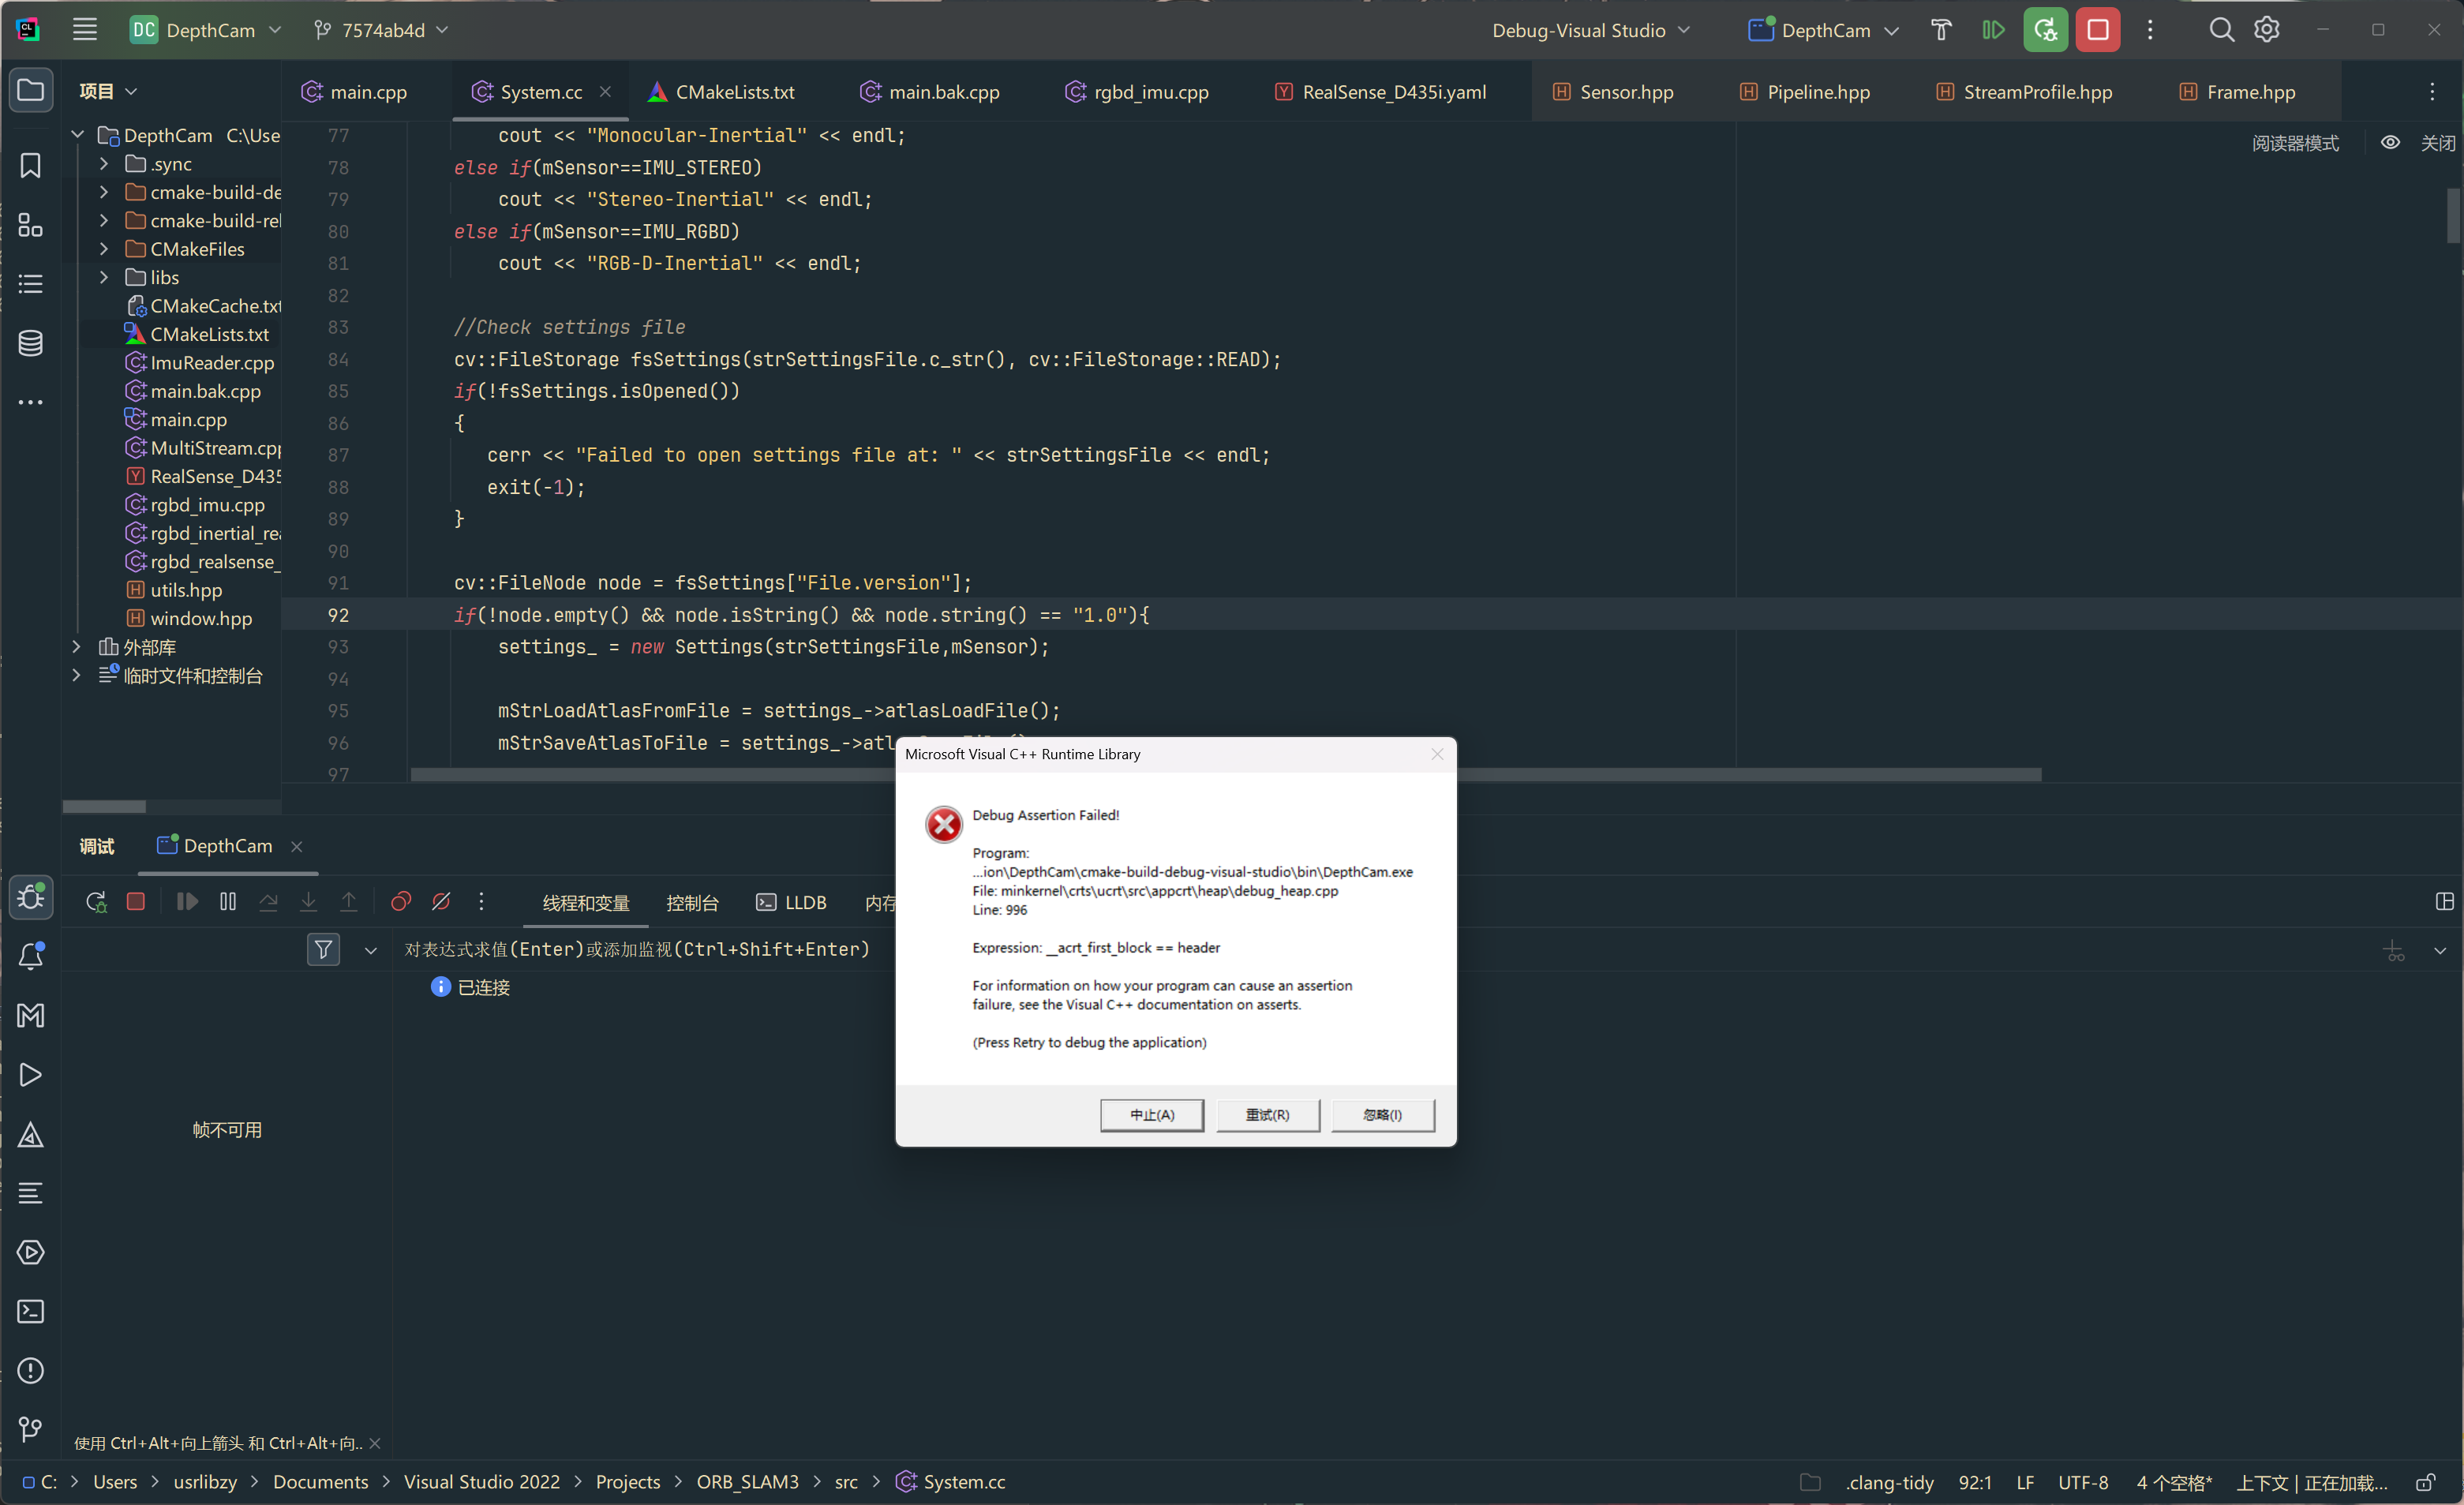
Task: Toggle the read-only lock icon in the status bar
Action: [x=2424, y=1482]
